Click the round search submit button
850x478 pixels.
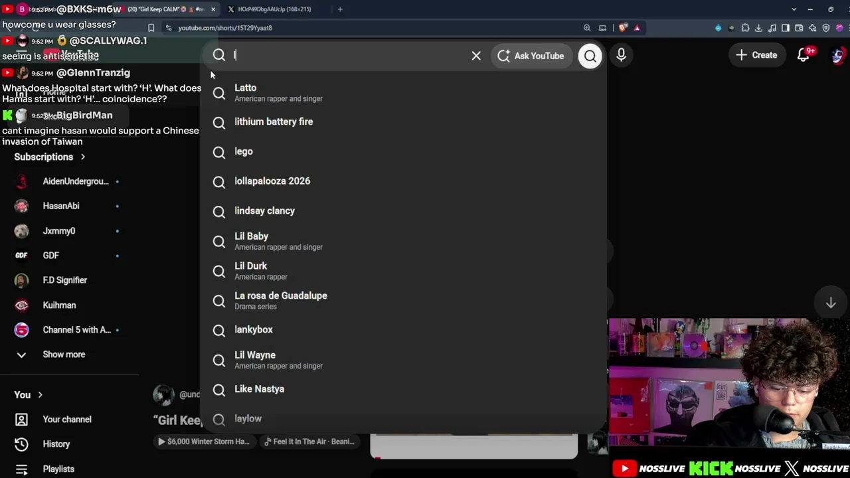click(590, 56)
